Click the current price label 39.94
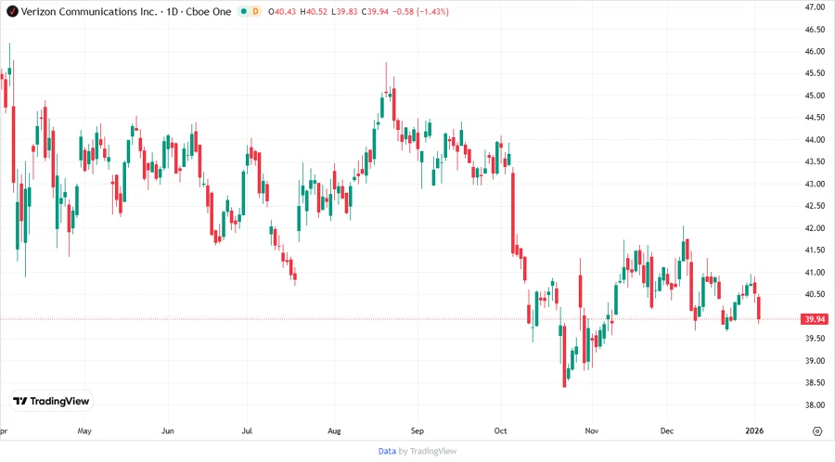 [x=815, y=319]
